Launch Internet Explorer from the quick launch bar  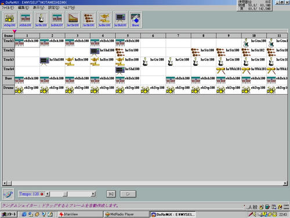click(x=24, y=215)
